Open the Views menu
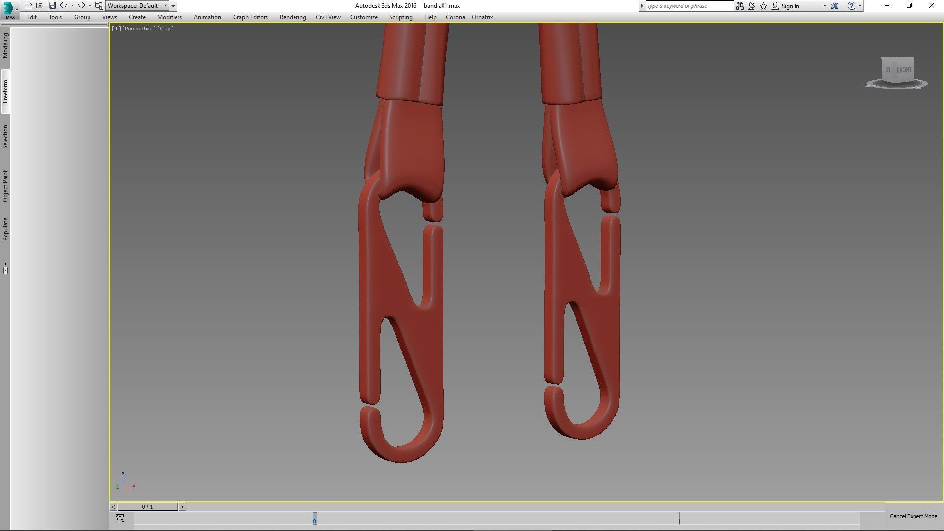This screenshot has height=531, width=944. point(109,17)
